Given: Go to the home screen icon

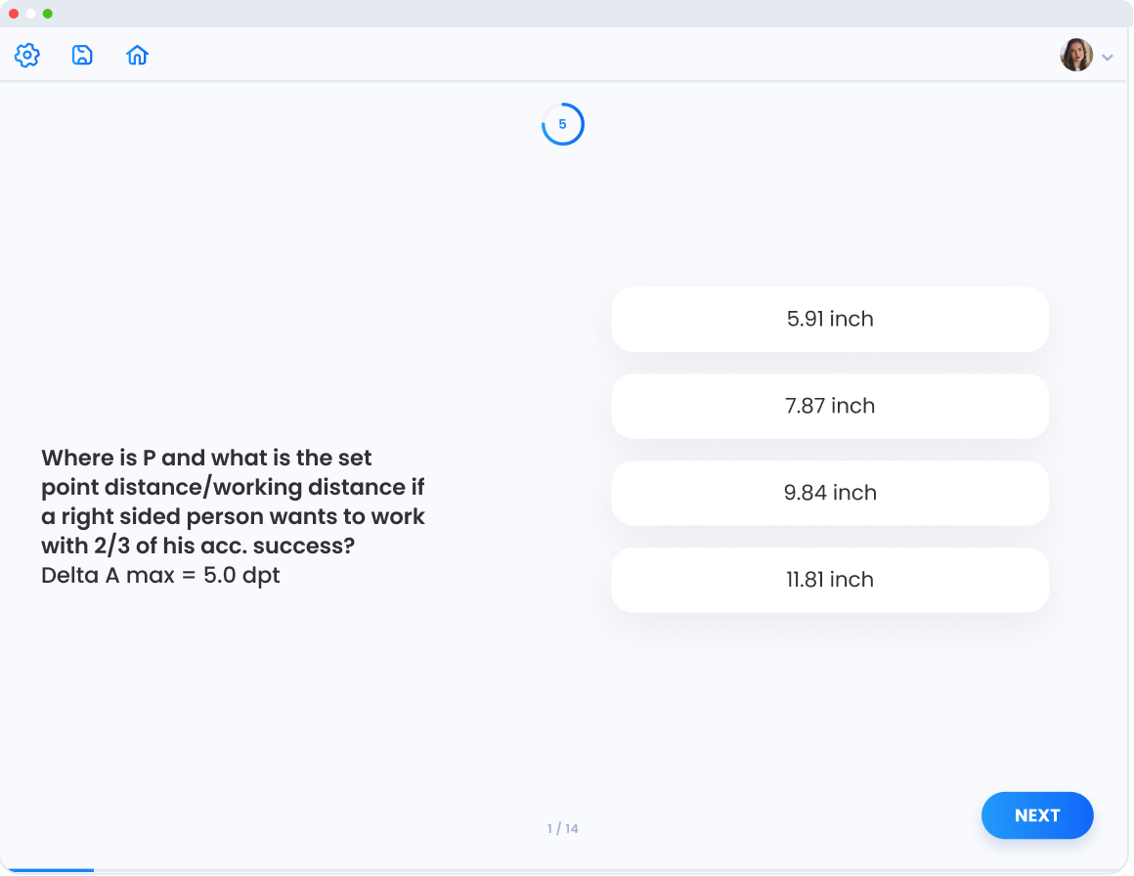Looking at the screenshot, I should click(138, 56).
